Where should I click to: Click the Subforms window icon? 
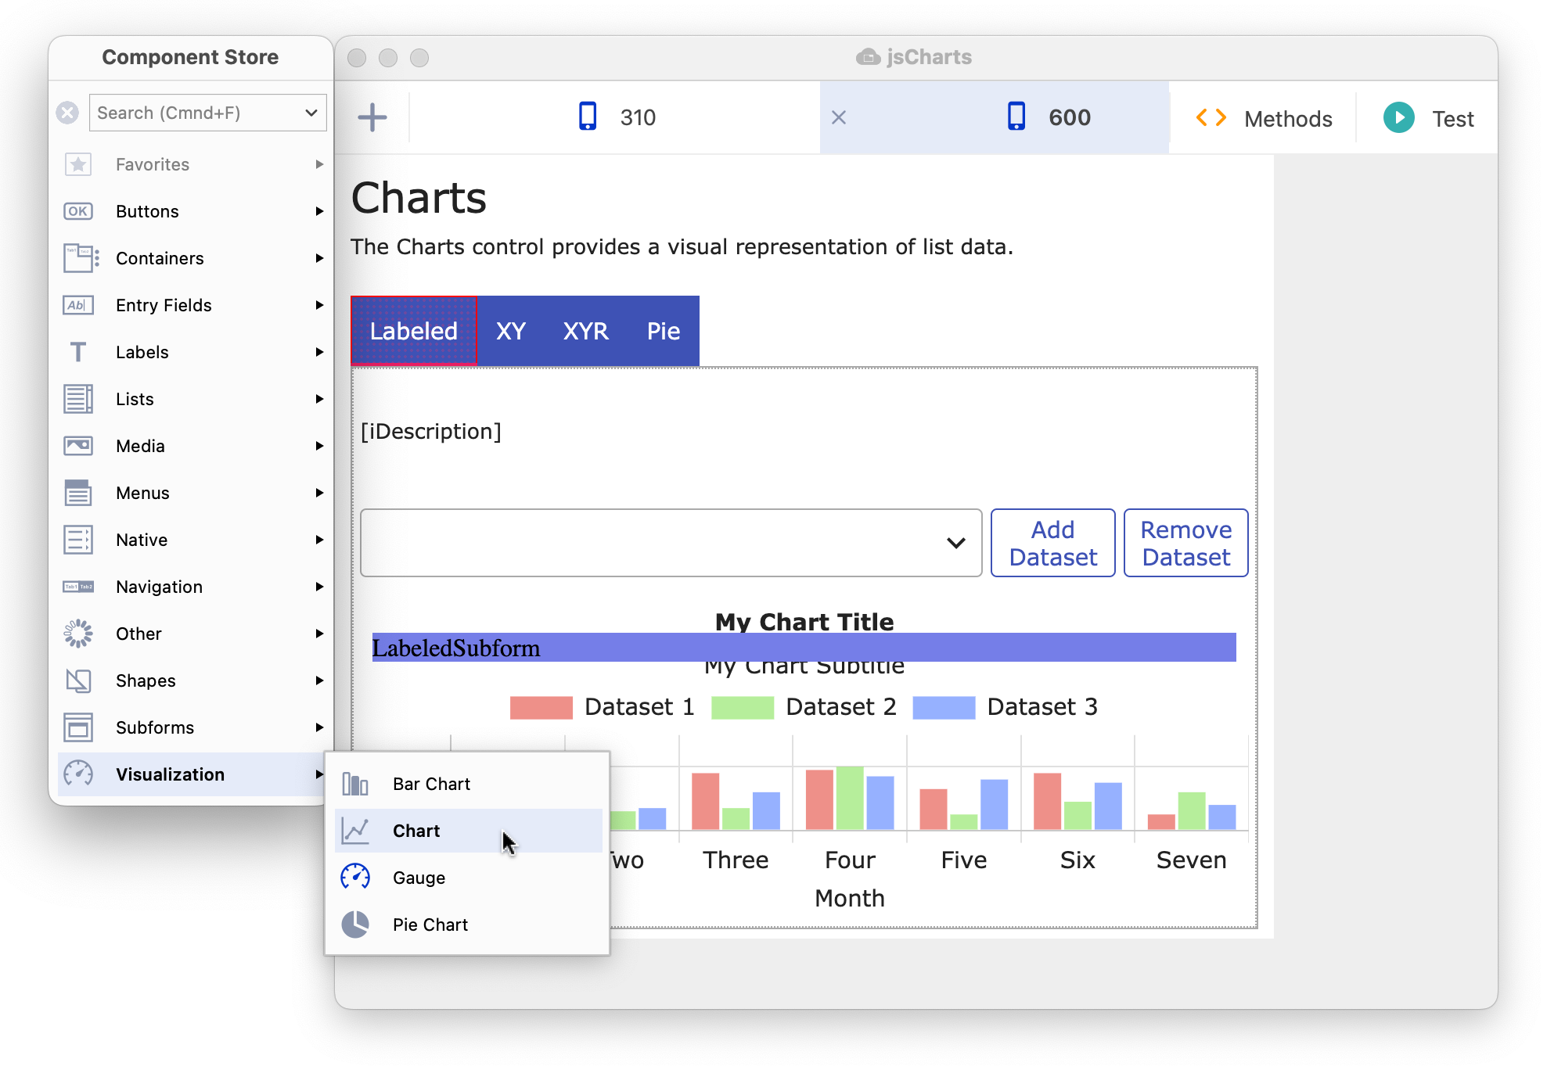78,727
